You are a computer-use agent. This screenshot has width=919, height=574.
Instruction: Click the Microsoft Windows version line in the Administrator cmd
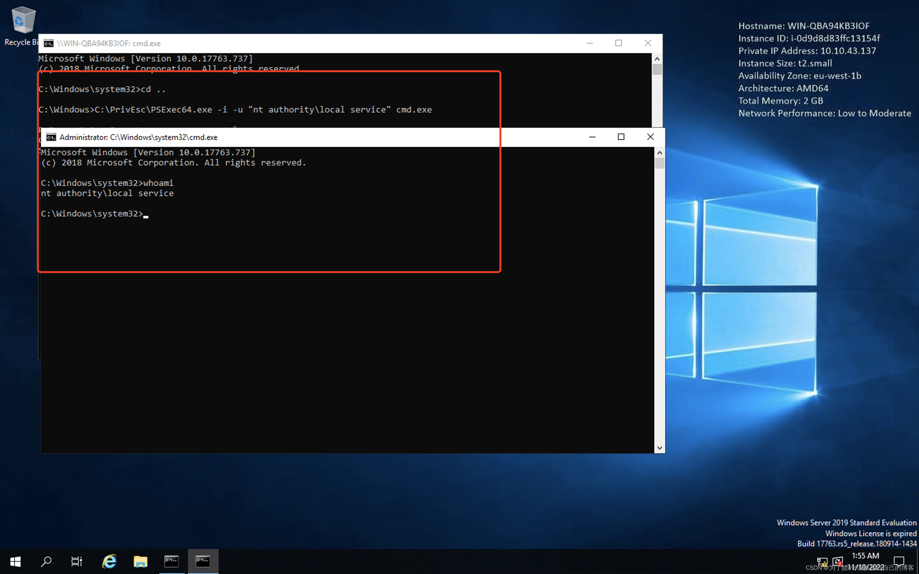(148, 152)
